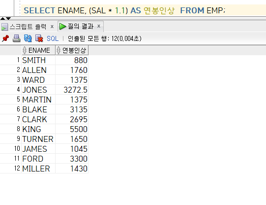Click the red pin freeze-content icon
Screen dimensions: 266x205
[5, 38]
